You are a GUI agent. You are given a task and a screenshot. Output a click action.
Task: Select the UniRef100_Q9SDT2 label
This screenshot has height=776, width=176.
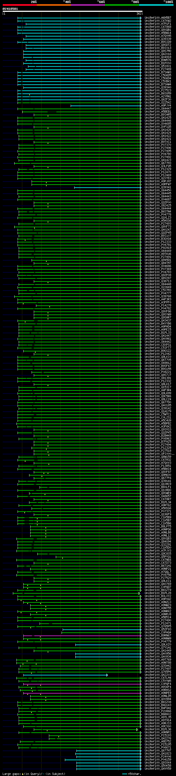point(158,45)
